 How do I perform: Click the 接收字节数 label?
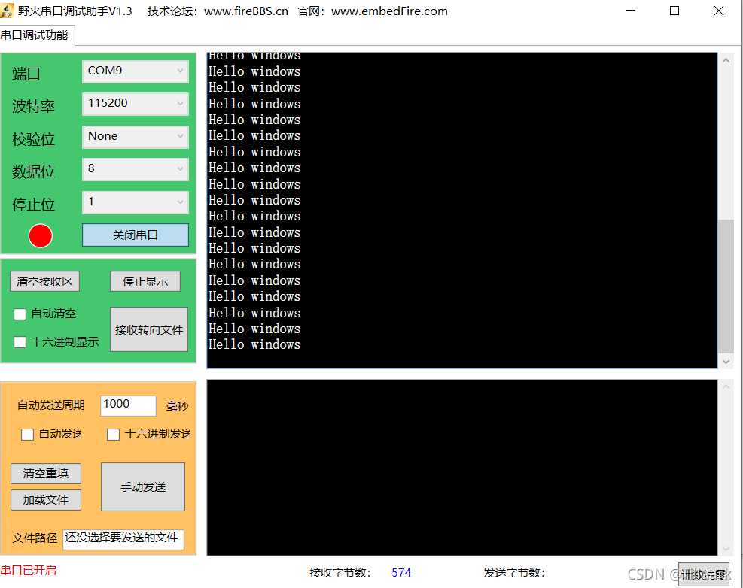(340, 573)
